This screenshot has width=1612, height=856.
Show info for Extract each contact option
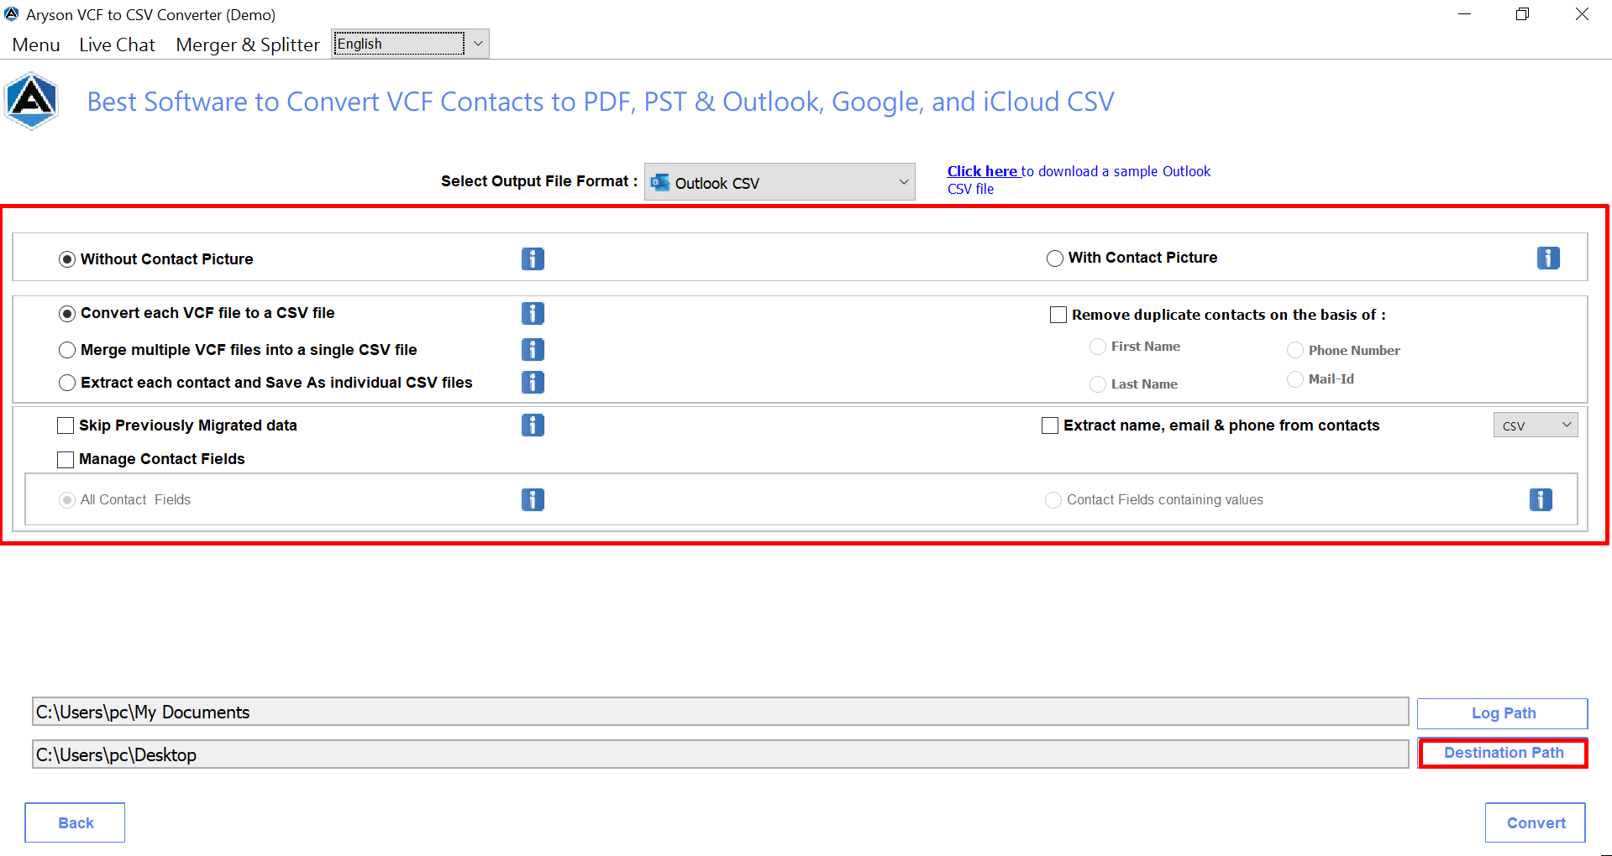pos(533,382)
